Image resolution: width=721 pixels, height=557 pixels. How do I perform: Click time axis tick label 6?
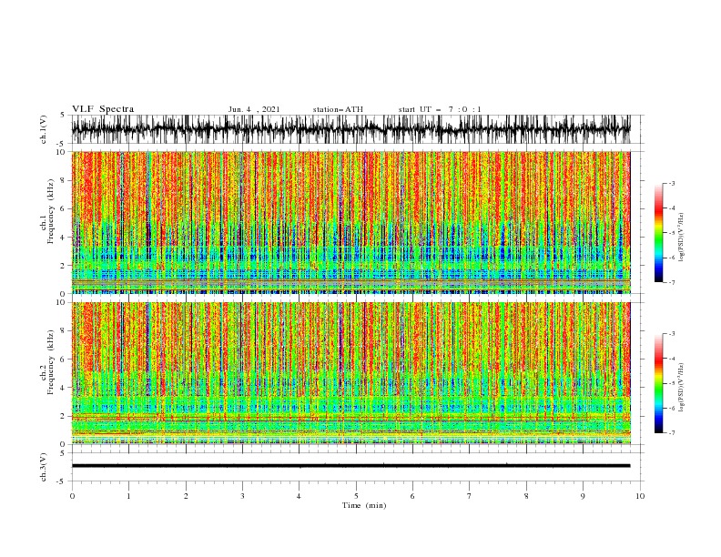pos(412,496)
